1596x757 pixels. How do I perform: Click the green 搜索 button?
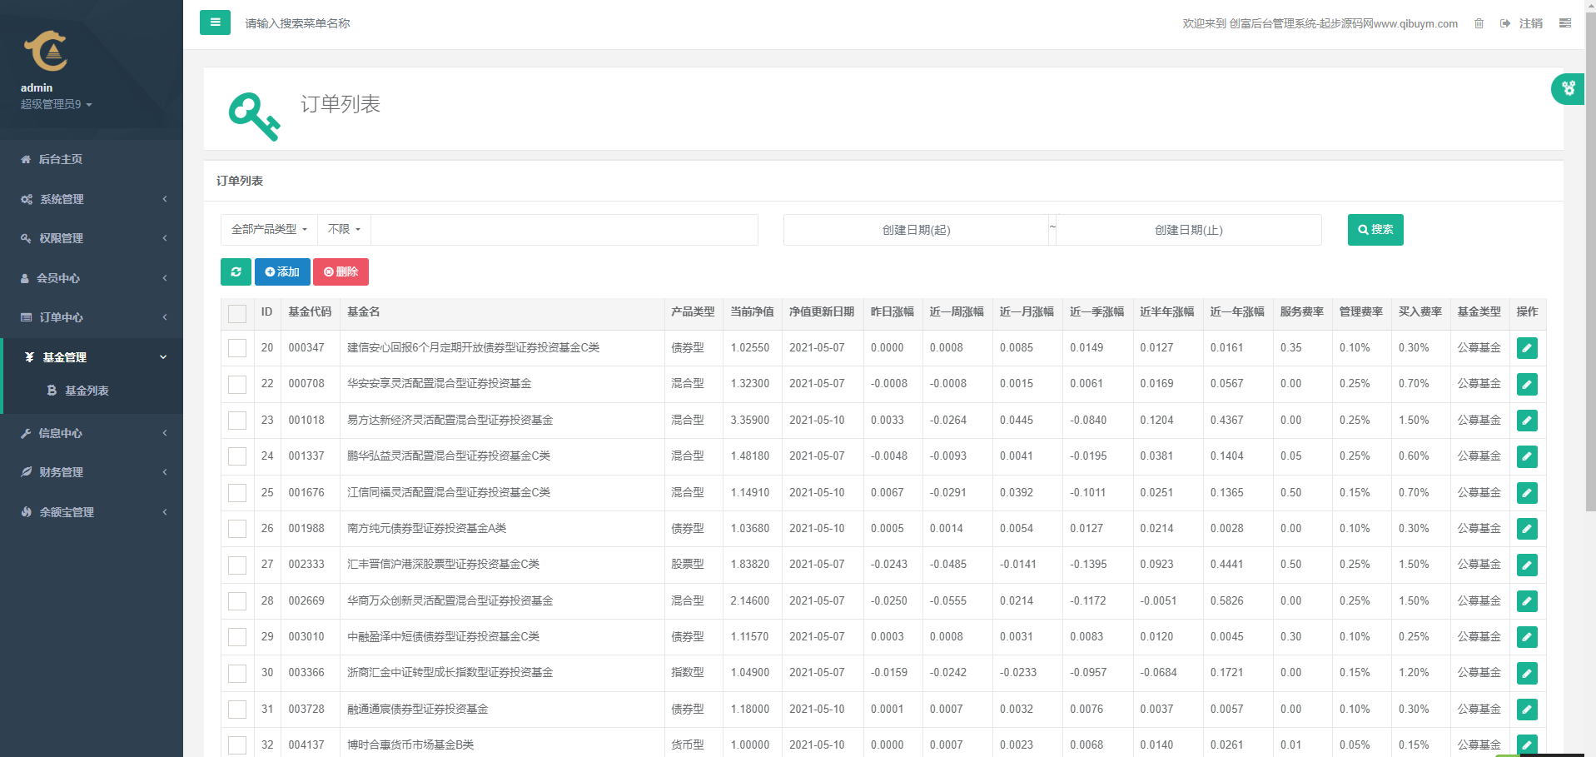pyautogui.click(x=1375, y=230)
